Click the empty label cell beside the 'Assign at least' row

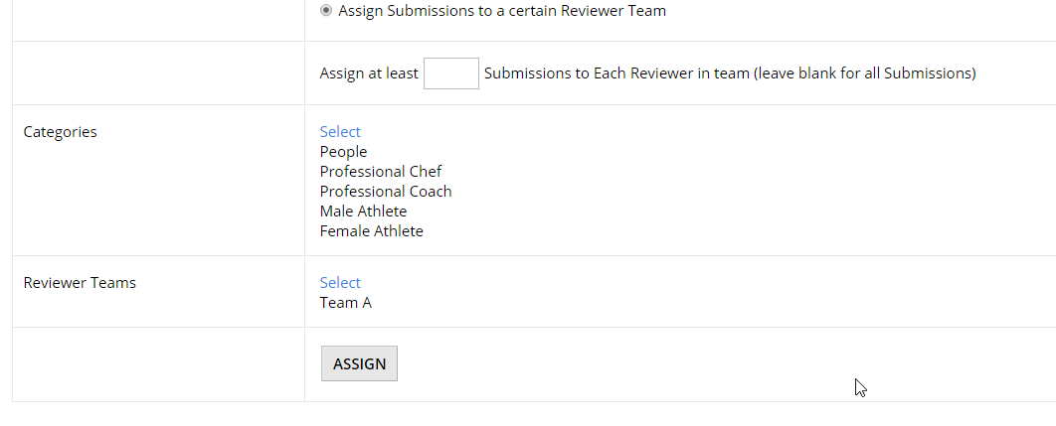[x=158, y=72]
